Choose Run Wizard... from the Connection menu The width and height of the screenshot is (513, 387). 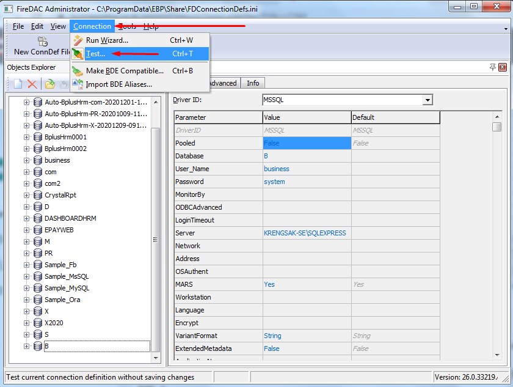[x=140, y=40]
